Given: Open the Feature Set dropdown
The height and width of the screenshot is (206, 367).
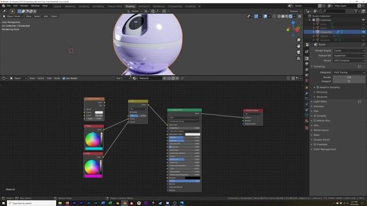Looking at the screenshot, I should coord(349,56).
